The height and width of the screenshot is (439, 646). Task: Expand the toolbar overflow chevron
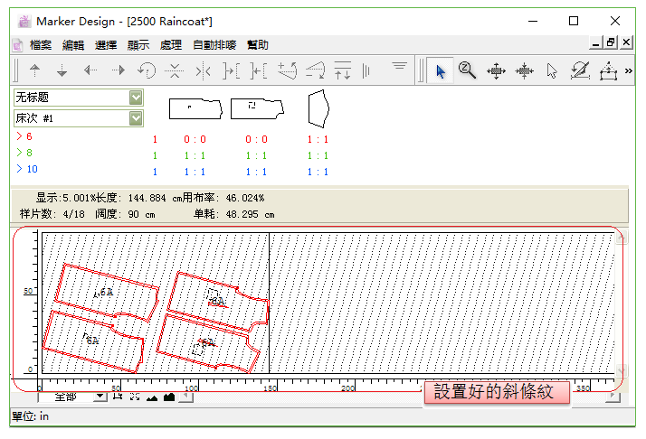coord(628,70)
